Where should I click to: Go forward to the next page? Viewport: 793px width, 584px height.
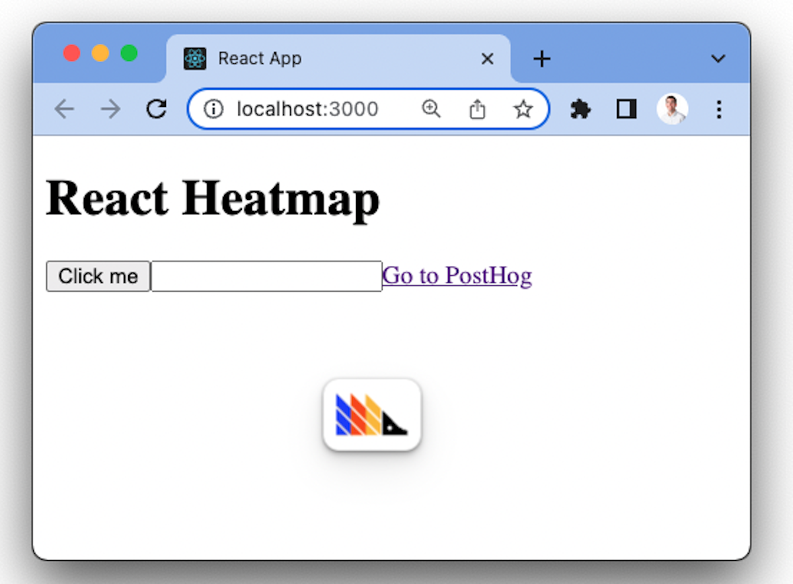point(110,109)
